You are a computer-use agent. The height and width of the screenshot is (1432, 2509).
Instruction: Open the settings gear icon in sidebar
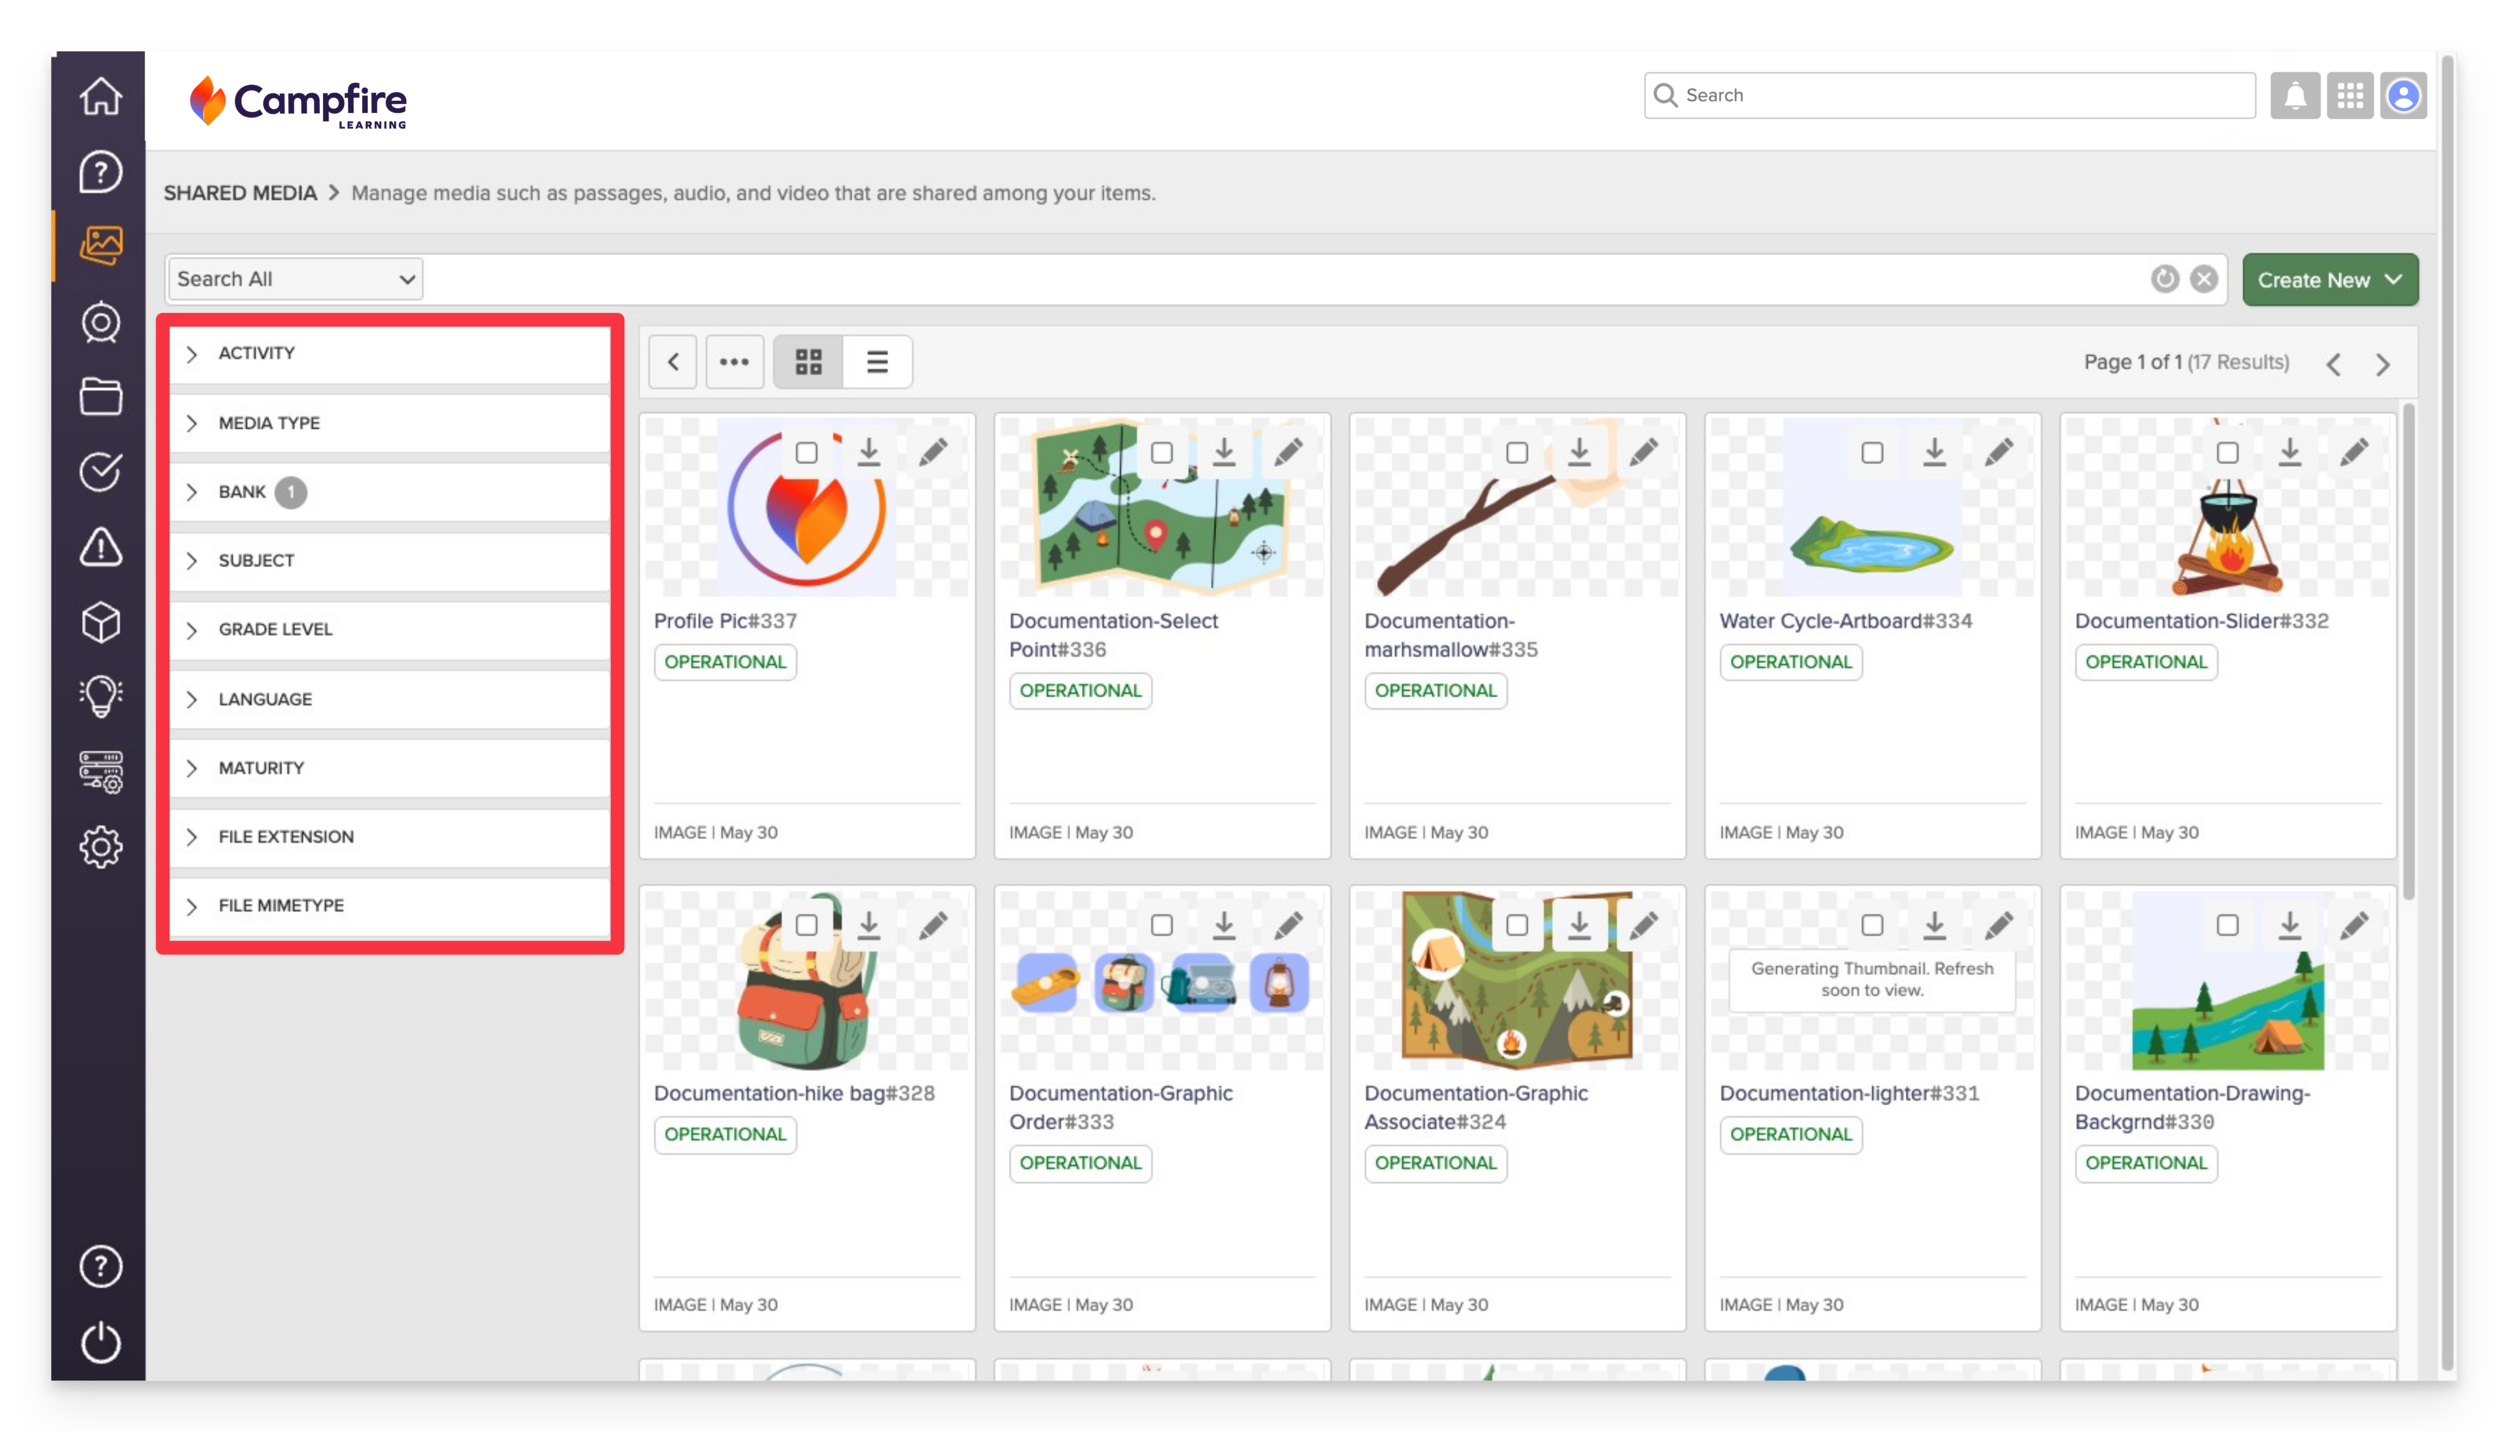pyautogui.click(x=100, y=847)
